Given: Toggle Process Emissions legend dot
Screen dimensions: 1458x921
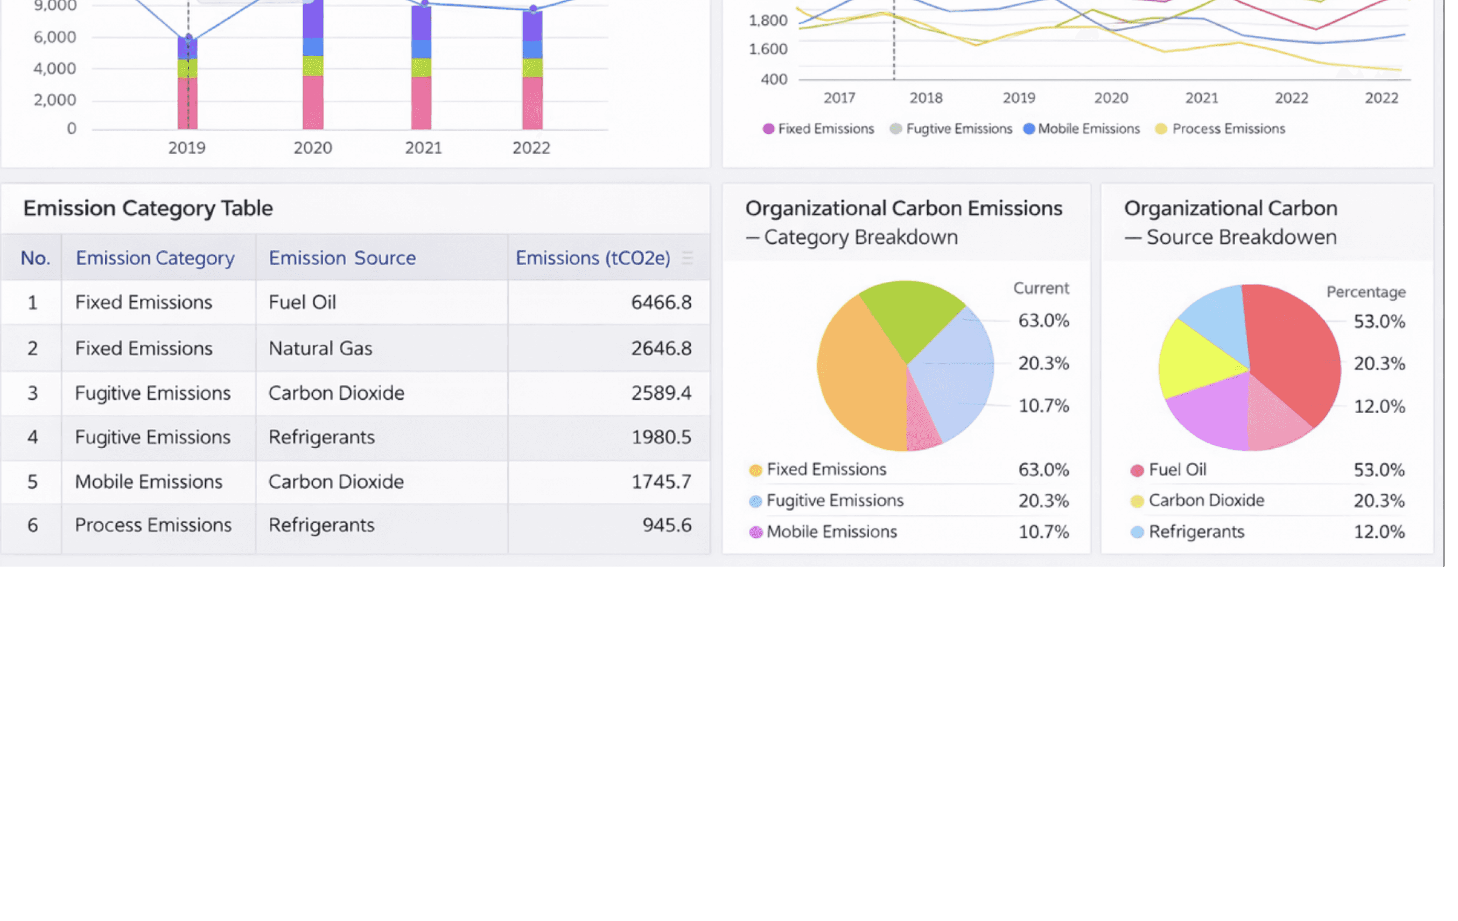Looking at the screenshot, I should (x=1160, y=129).
